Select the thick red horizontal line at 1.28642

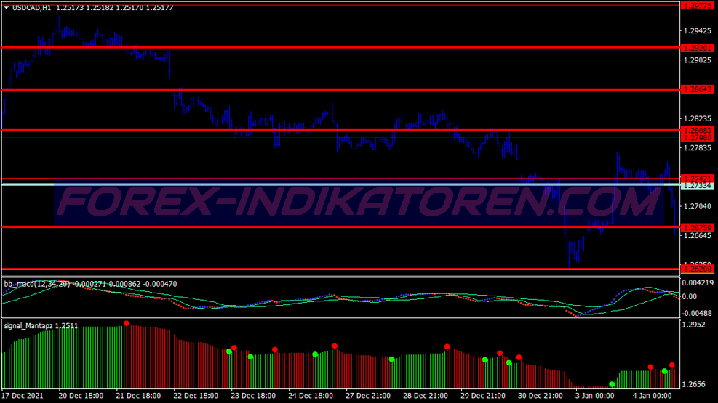(x=340, y=89)
